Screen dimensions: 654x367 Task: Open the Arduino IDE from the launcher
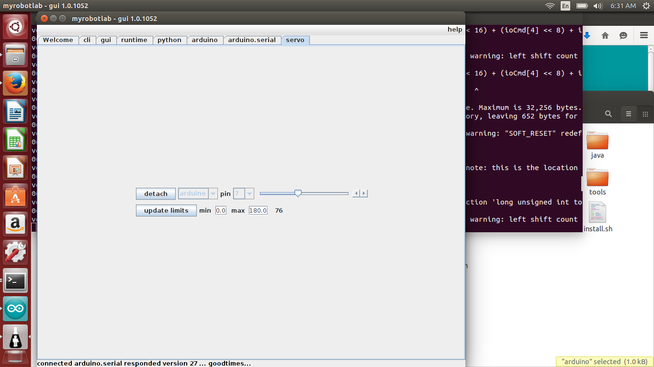click(x=16, y=309)
